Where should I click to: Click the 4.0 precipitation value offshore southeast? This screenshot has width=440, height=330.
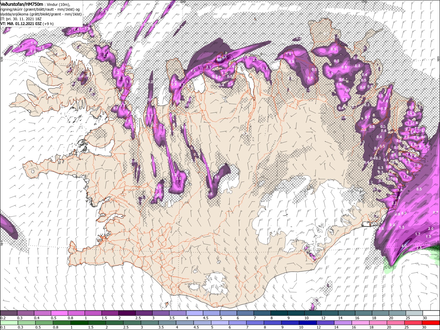coord(404,246)
